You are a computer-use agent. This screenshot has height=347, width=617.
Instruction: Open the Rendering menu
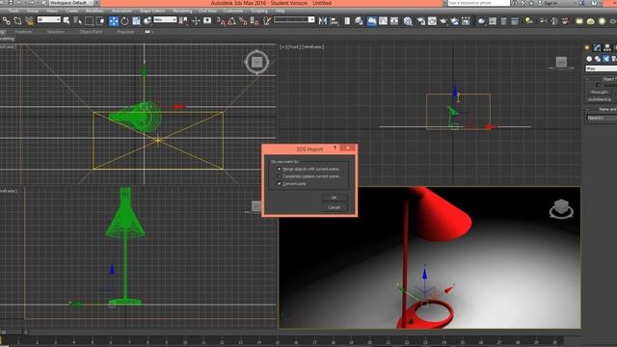click(182, 11)
